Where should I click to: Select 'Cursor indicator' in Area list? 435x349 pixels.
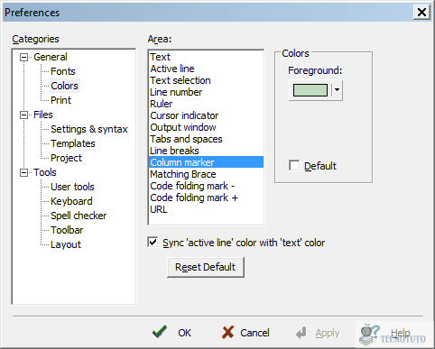pos(206,115)
